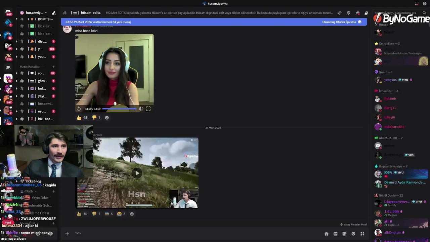Click the video progress bar
Screen dimensions: 430x242
click(119, 109)
